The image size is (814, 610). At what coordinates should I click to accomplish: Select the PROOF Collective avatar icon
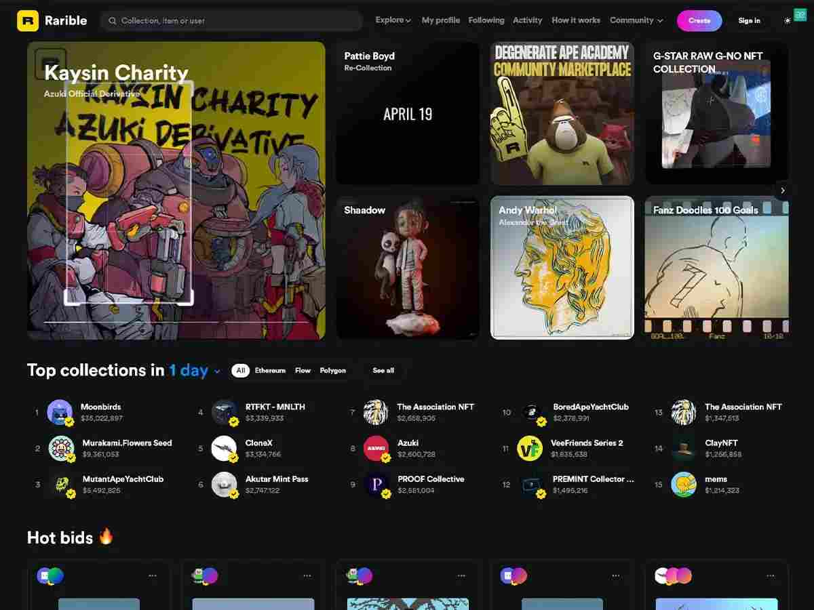(376, 484)
